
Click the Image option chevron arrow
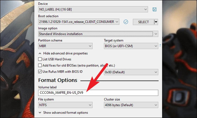(x=156, y=34)
